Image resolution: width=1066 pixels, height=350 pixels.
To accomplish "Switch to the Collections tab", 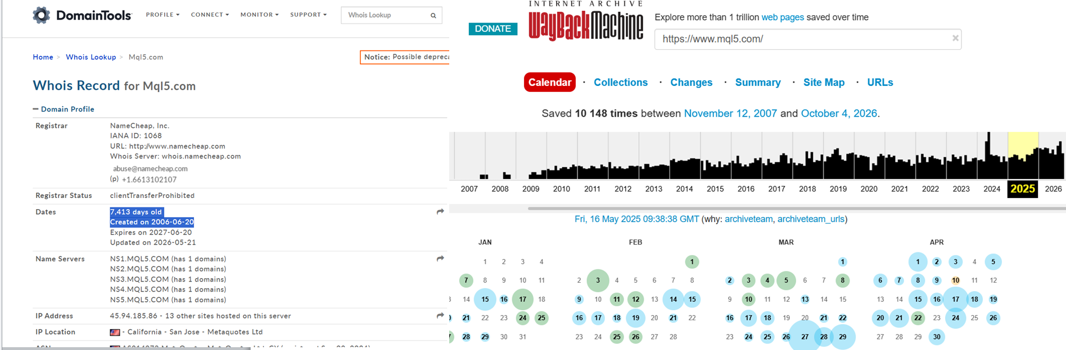I will (x=621, y=82).
